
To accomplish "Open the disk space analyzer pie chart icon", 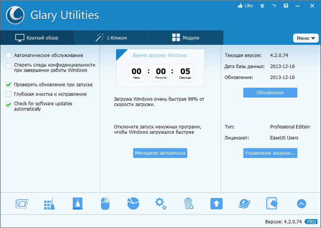I will click(133, 204).
